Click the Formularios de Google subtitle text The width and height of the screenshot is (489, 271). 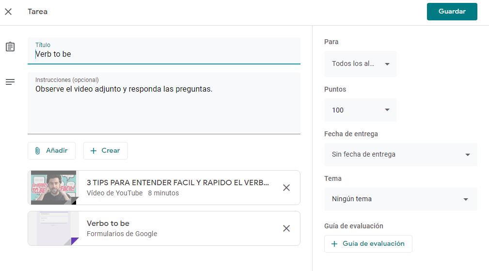[122, 234]
